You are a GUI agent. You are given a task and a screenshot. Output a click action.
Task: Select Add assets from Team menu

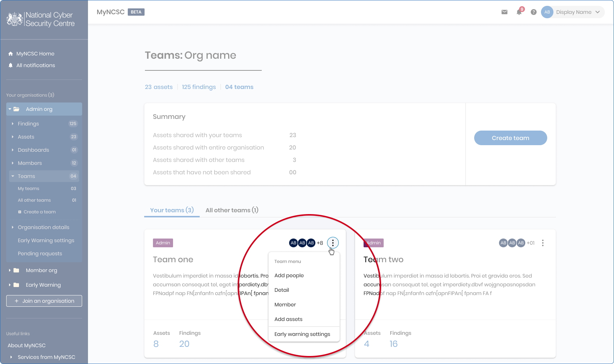coord(288,319)
